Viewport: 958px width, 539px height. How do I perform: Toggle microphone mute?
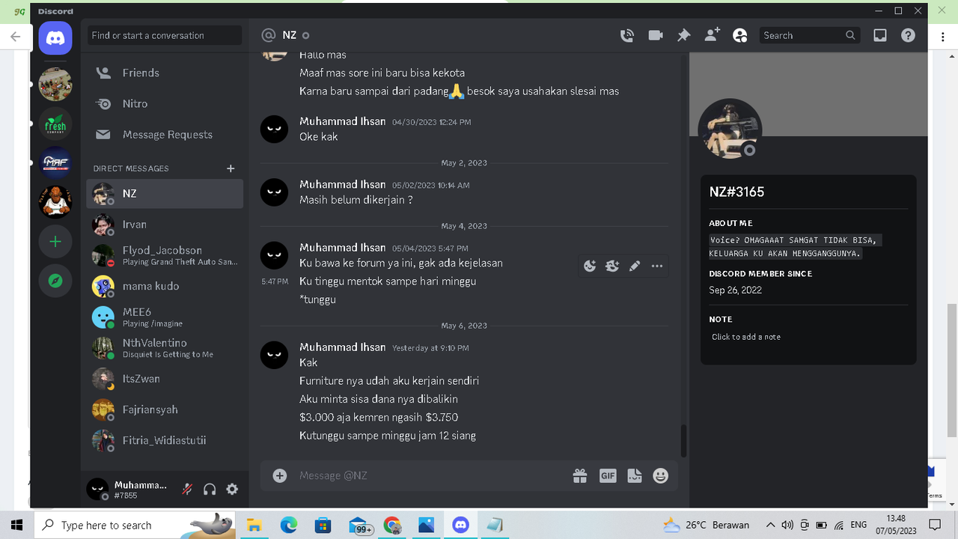187,489
